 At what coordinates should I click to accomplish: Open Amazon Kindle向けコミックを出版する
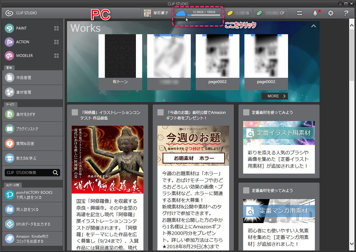[32, 239]
